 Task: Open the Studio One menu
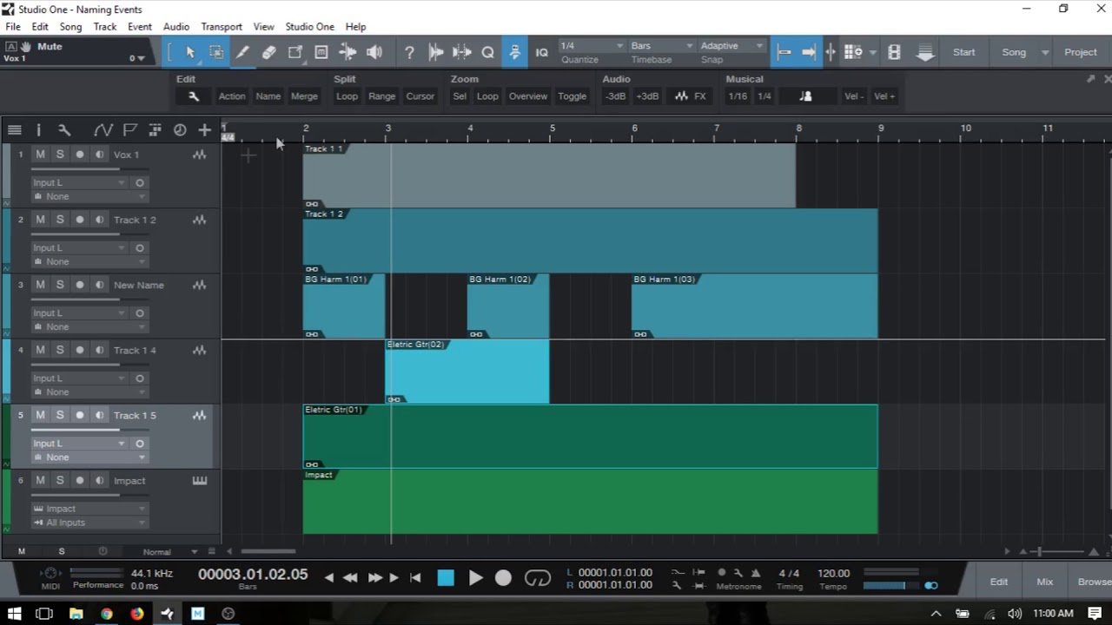309,27
